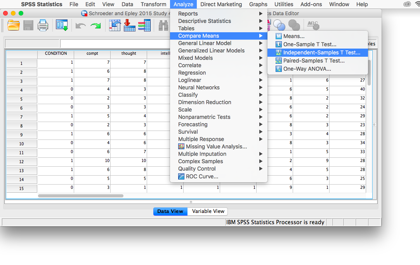The image size is (420, 265).
Task: Open the Scale menu entry
Action: (219, 110)
